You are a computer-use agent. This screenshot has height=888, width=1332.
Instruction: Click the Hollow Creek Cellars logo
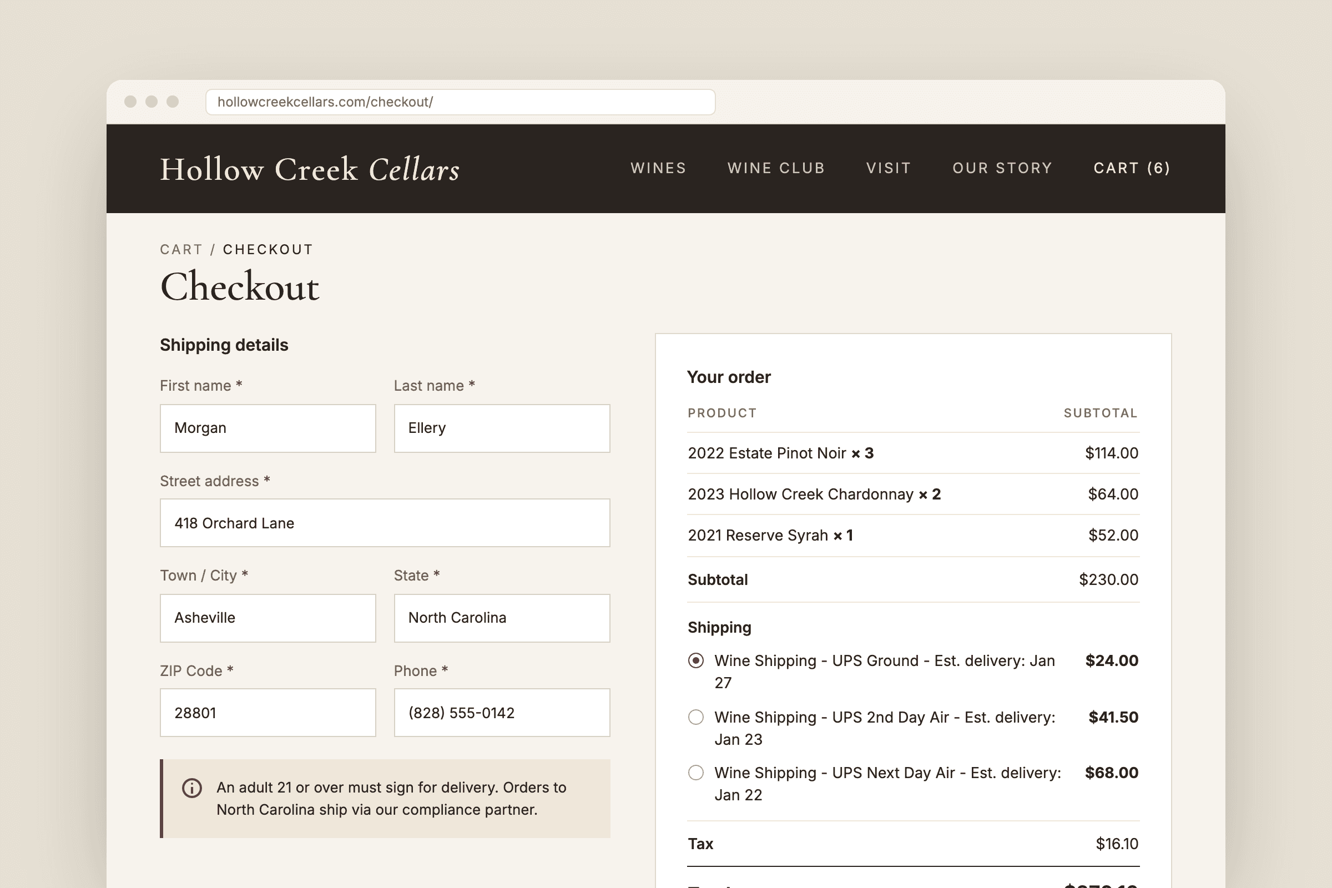click(x=310, y=169)
